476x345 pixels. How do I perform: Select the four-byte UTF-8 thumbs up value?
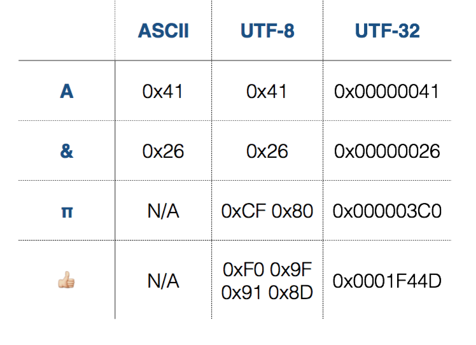click(x=267, y=280)
